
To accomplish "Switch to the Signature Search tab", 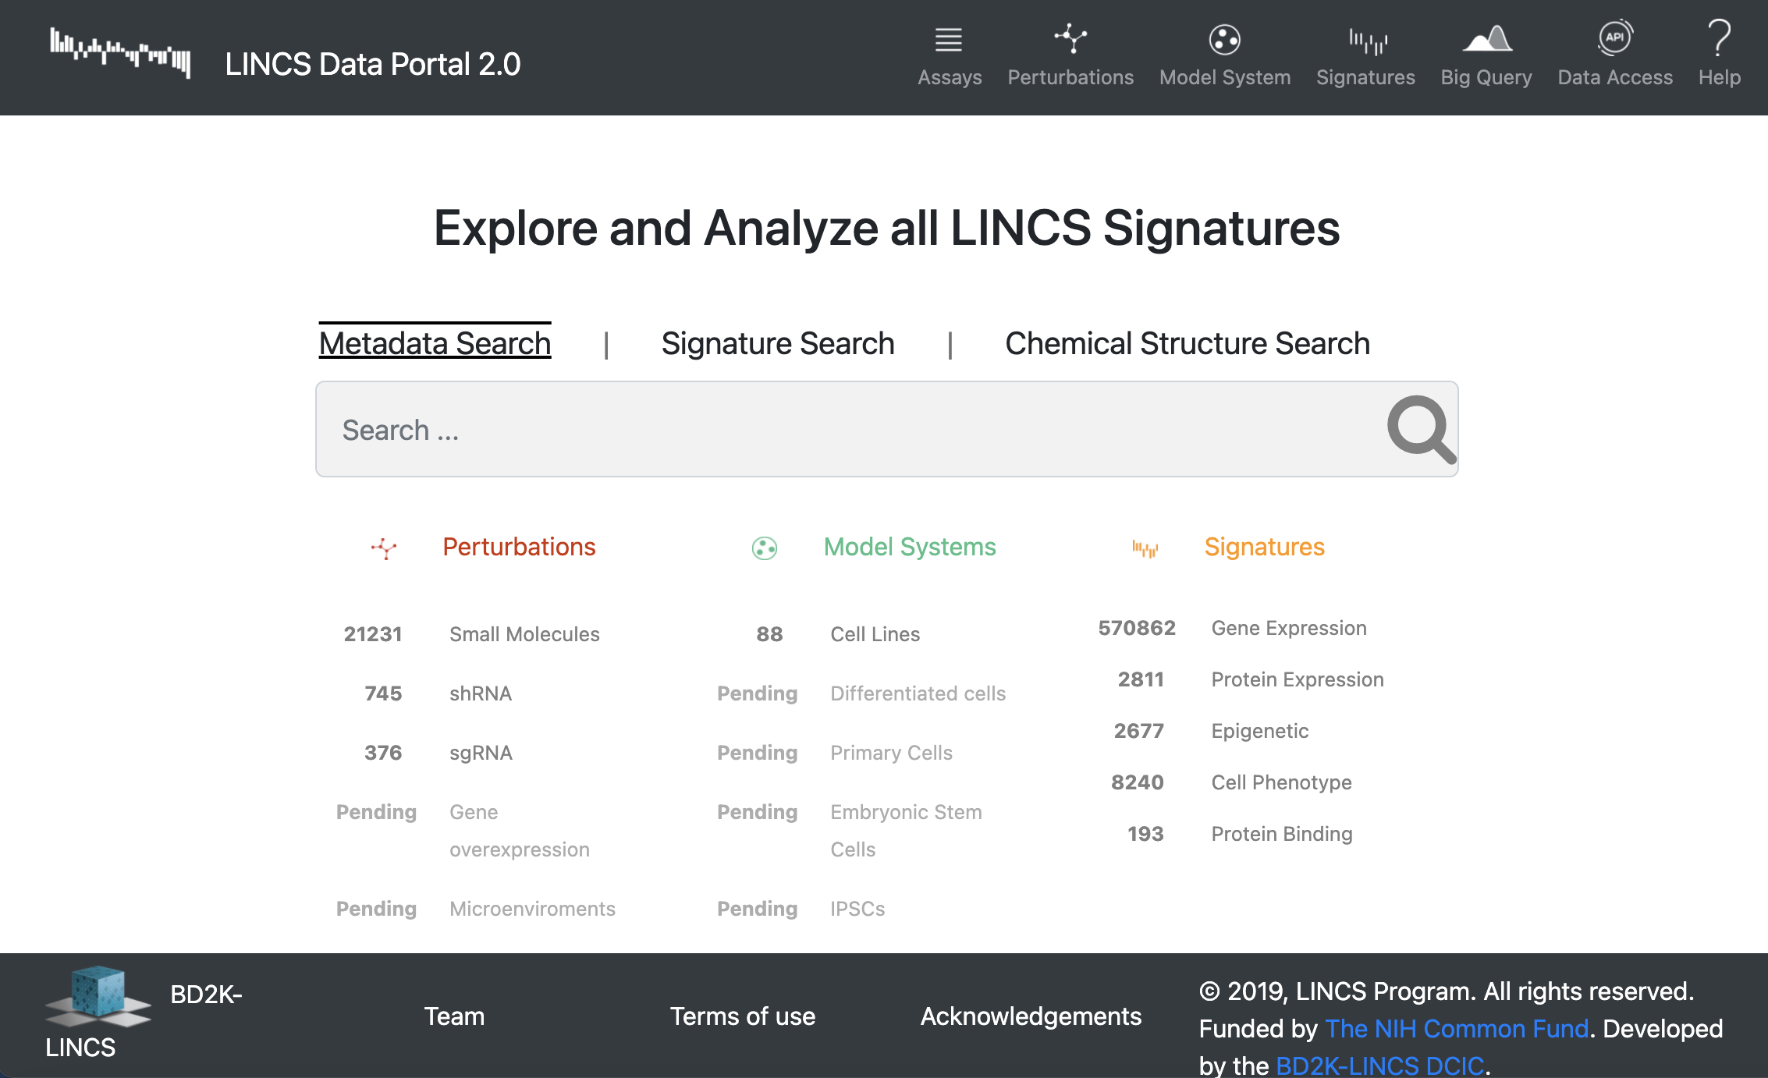I will pos(778,343).
